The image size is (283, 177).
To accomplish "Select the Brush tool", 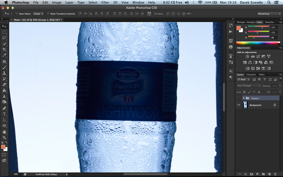I will click(x=4, y=67).
